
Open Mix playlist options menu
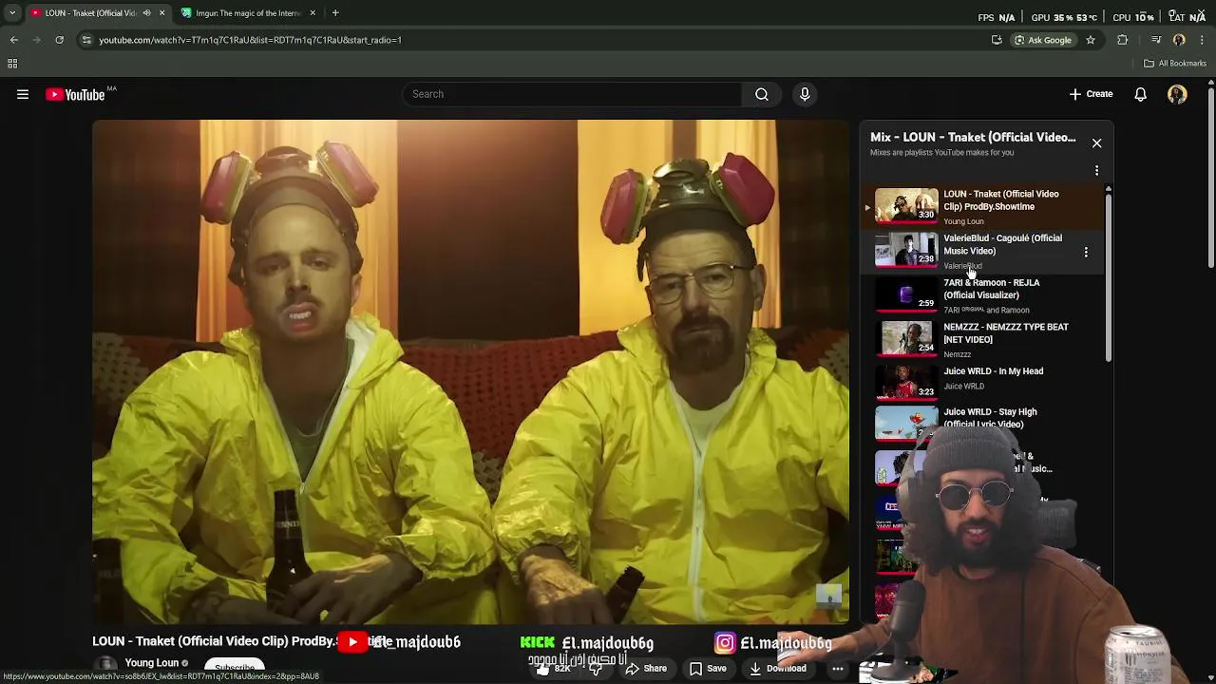(x=1096, y=171)
